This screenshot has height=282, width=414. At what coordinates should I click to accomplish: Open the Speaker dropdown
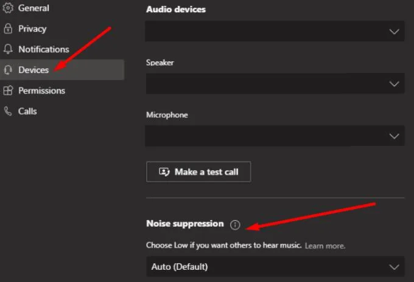tap(275, 83)
